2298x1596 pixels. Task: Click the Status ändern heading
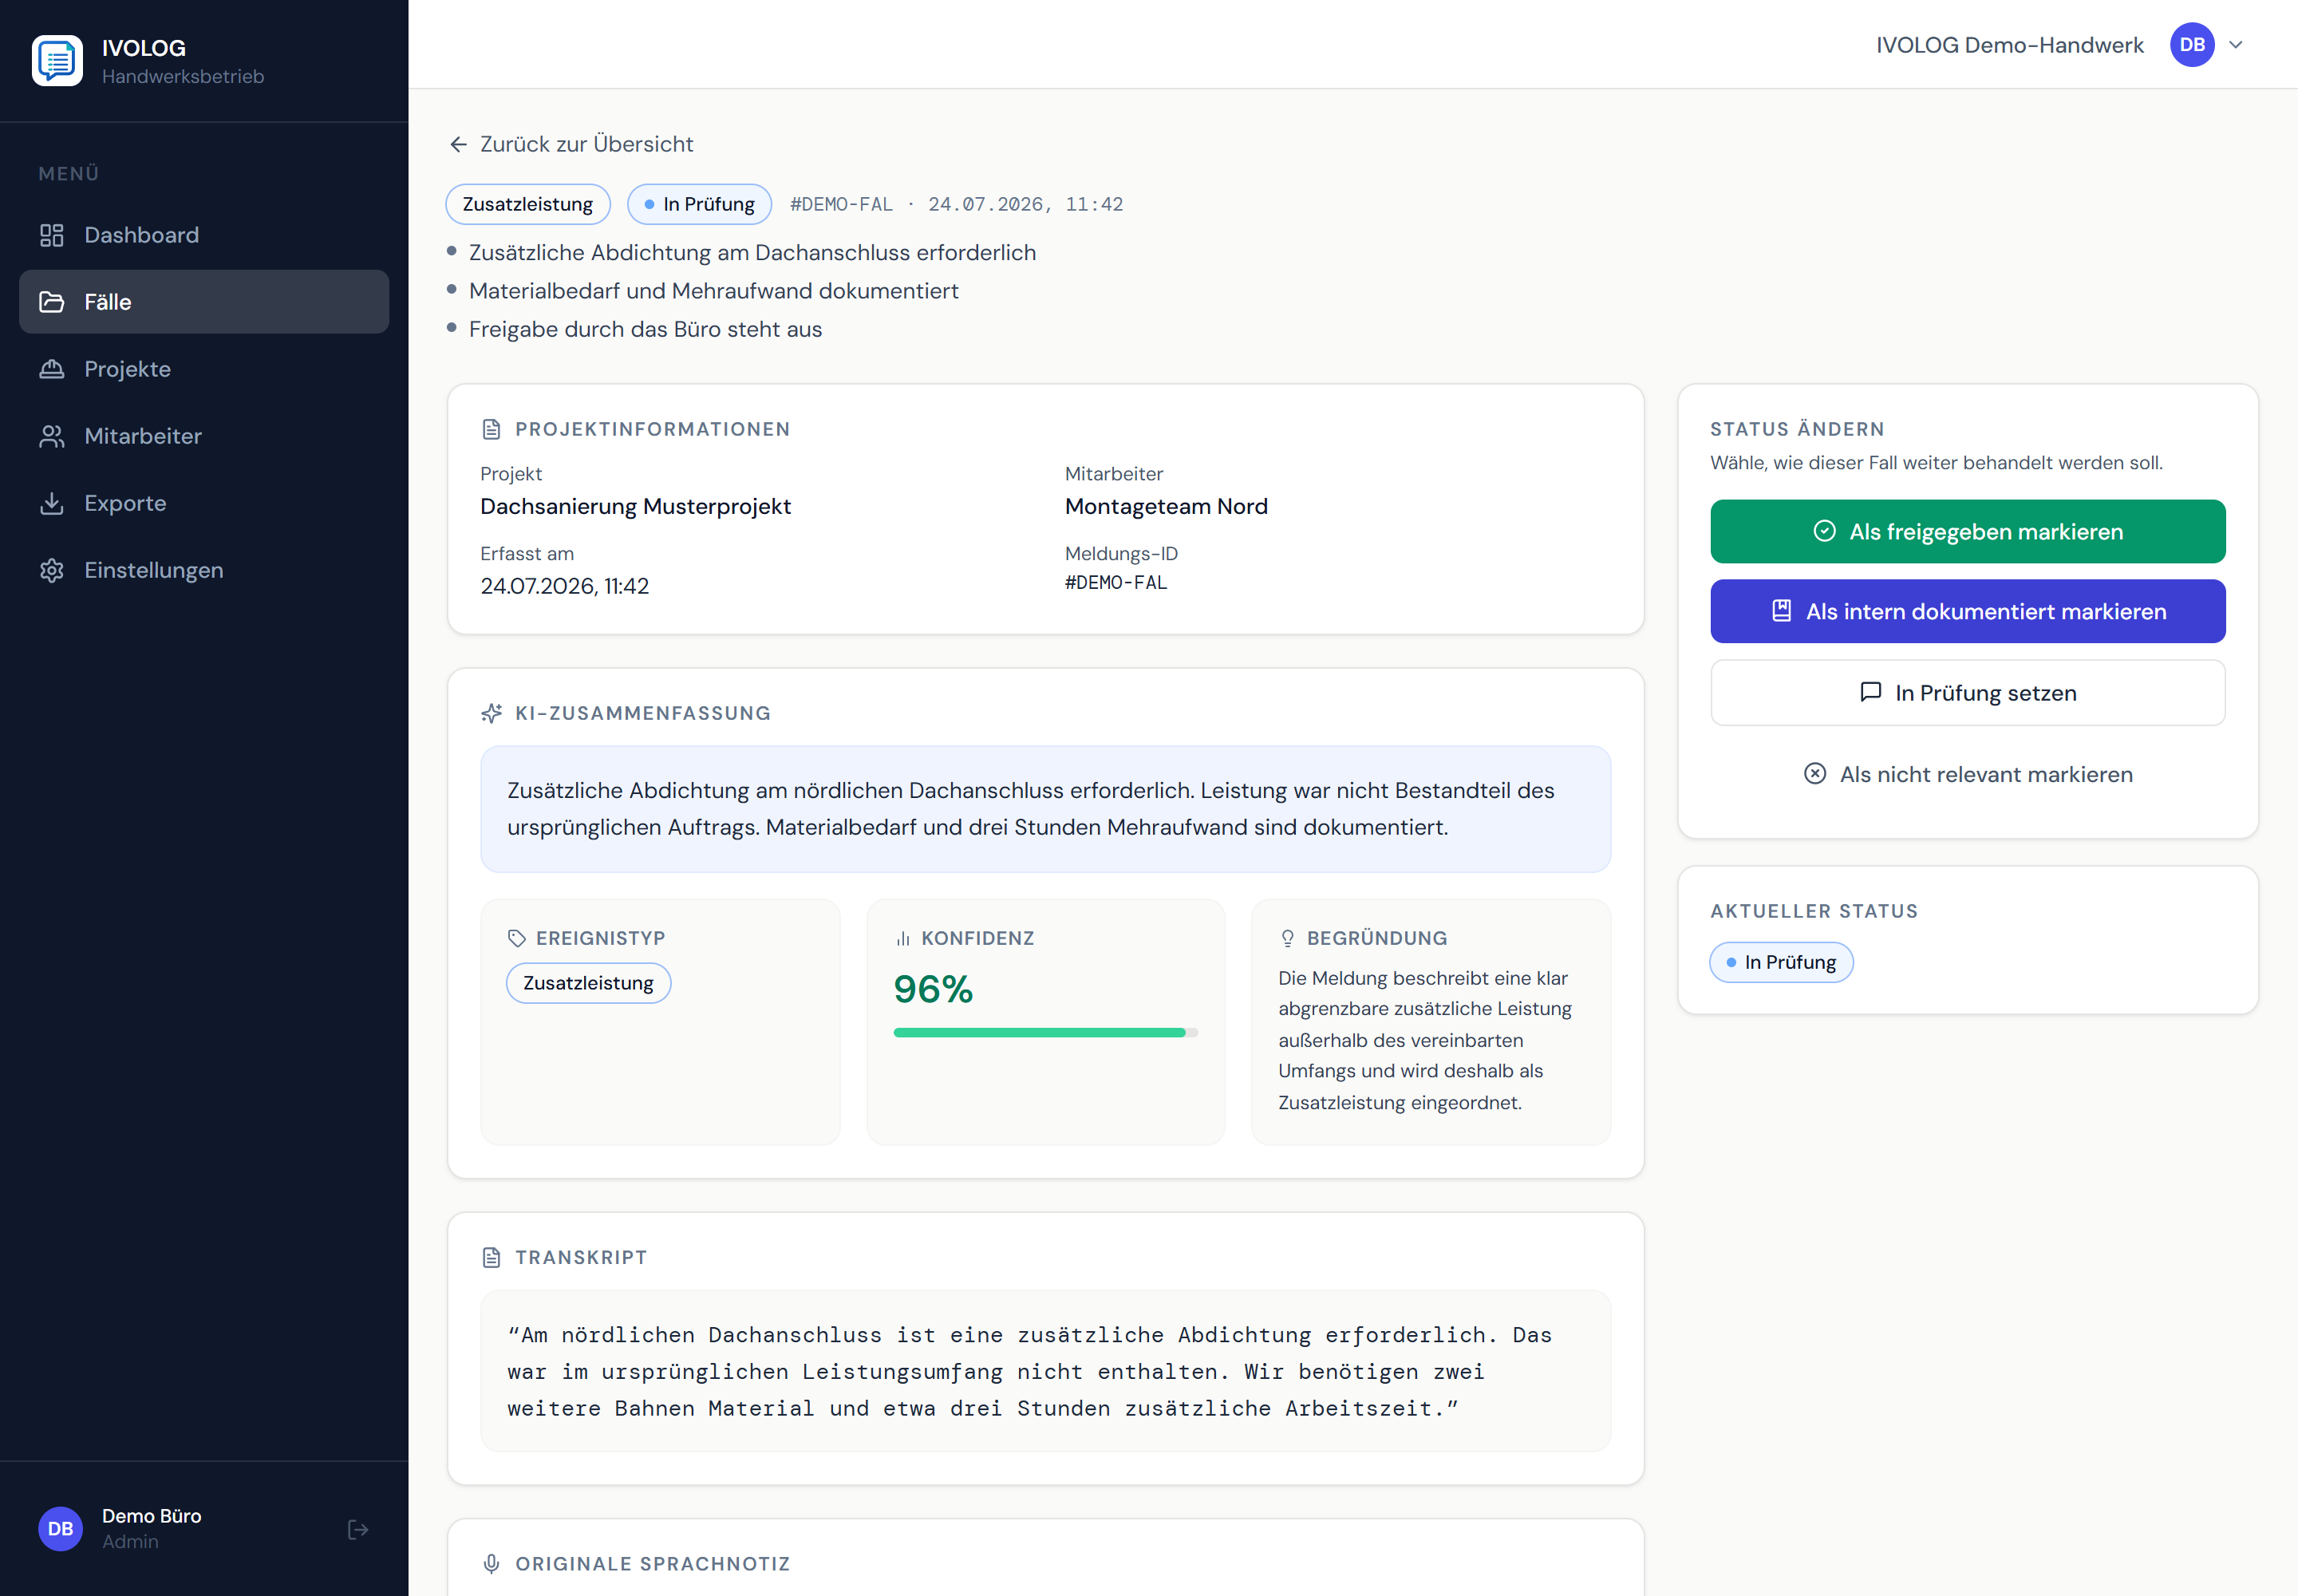tap(1797, 429)
